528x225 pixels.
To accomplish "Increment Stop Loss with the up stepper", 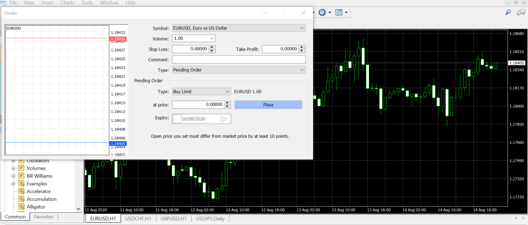I will coord(212,47).
